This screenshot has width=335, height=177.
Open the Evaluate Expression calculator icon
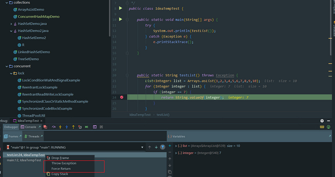point(95,127)
